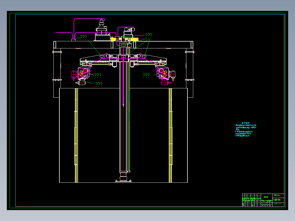295x221 pixels.
Task: Select the cyan technical requirements notes block
Action: click(245, 129)
